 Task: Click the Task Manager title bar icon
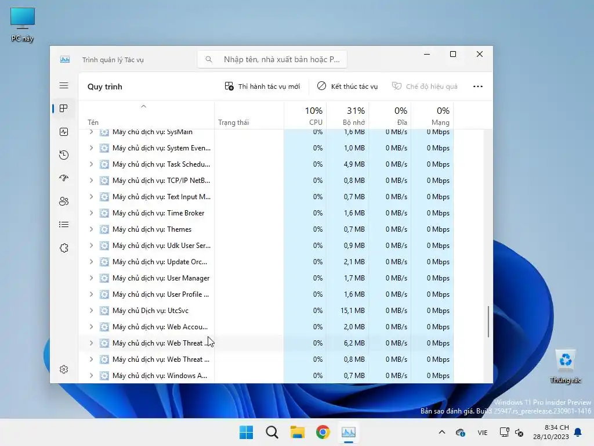pyautogui.click(x=65, y=60)
